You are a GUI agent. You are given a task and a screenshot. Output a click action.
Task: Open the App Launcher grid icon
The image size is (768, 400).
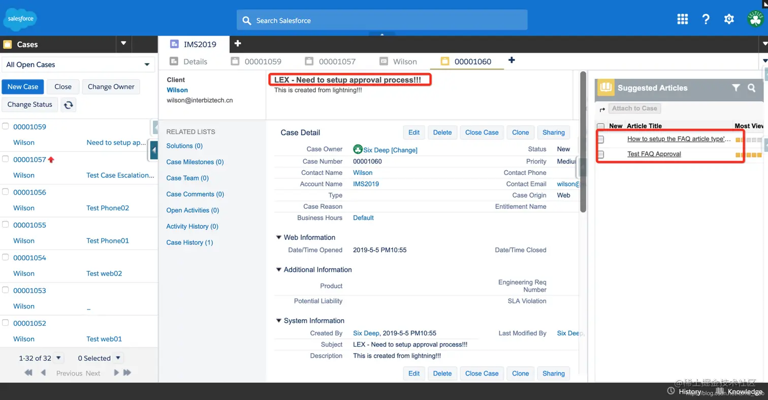pos(683,19)
